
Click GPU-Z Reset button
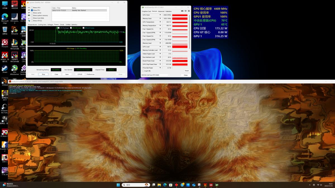pyautogui.click(x=186, y=71)
